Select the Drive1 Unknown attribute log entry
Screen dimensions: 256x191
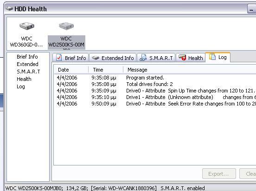click(155, 97)
